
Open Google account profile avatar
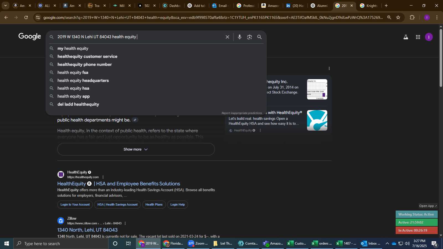click(429, 37)
